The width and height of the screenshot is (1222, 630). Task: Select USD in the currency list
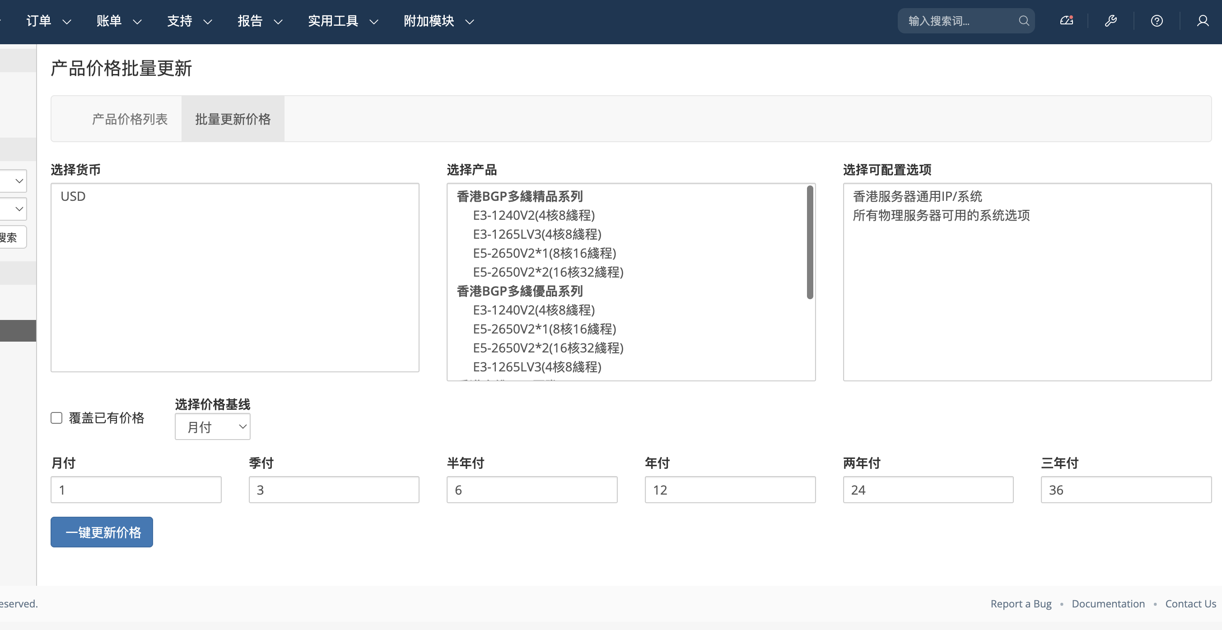click(x=73, y=196)
